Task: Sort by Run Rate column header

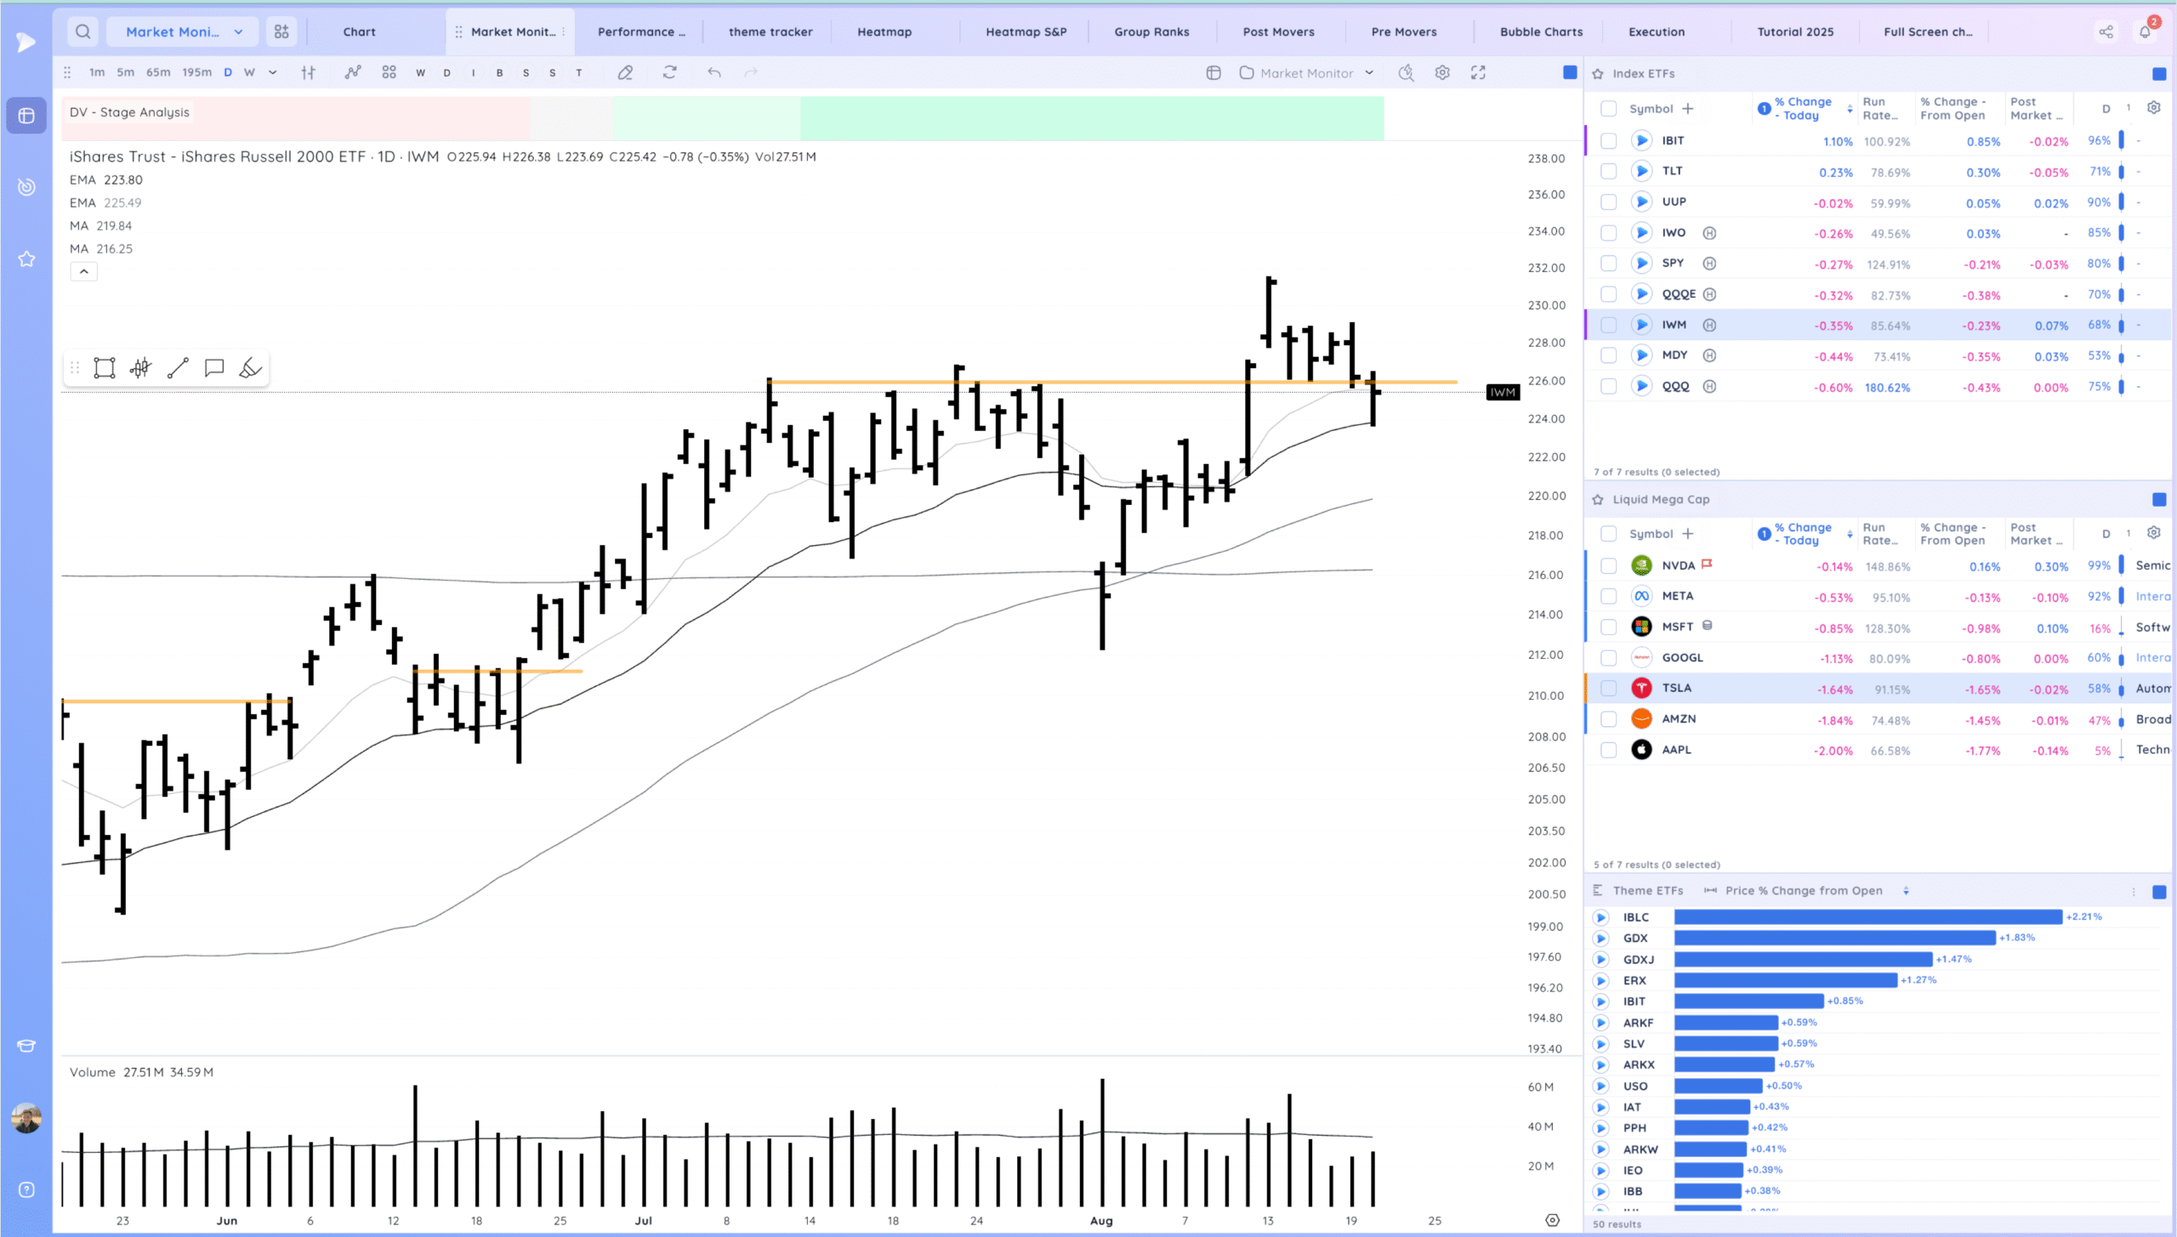Action: [x=1879, y=109]
